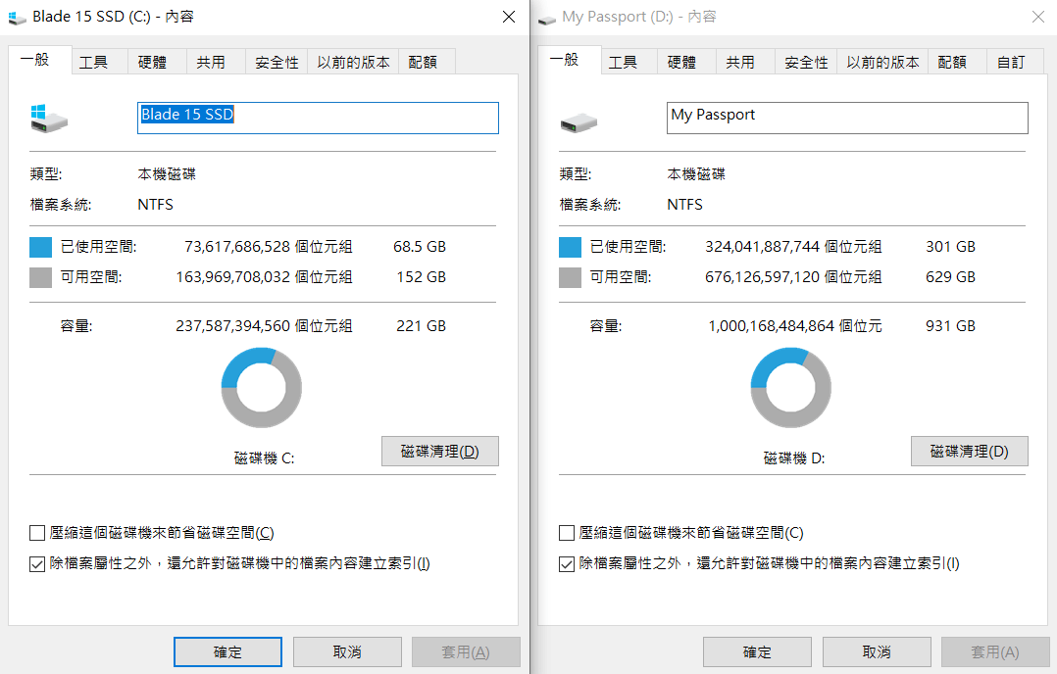Open the 安全性 tab in the C: window
This screenshot has height=674, width=1057.
[277, 62]
